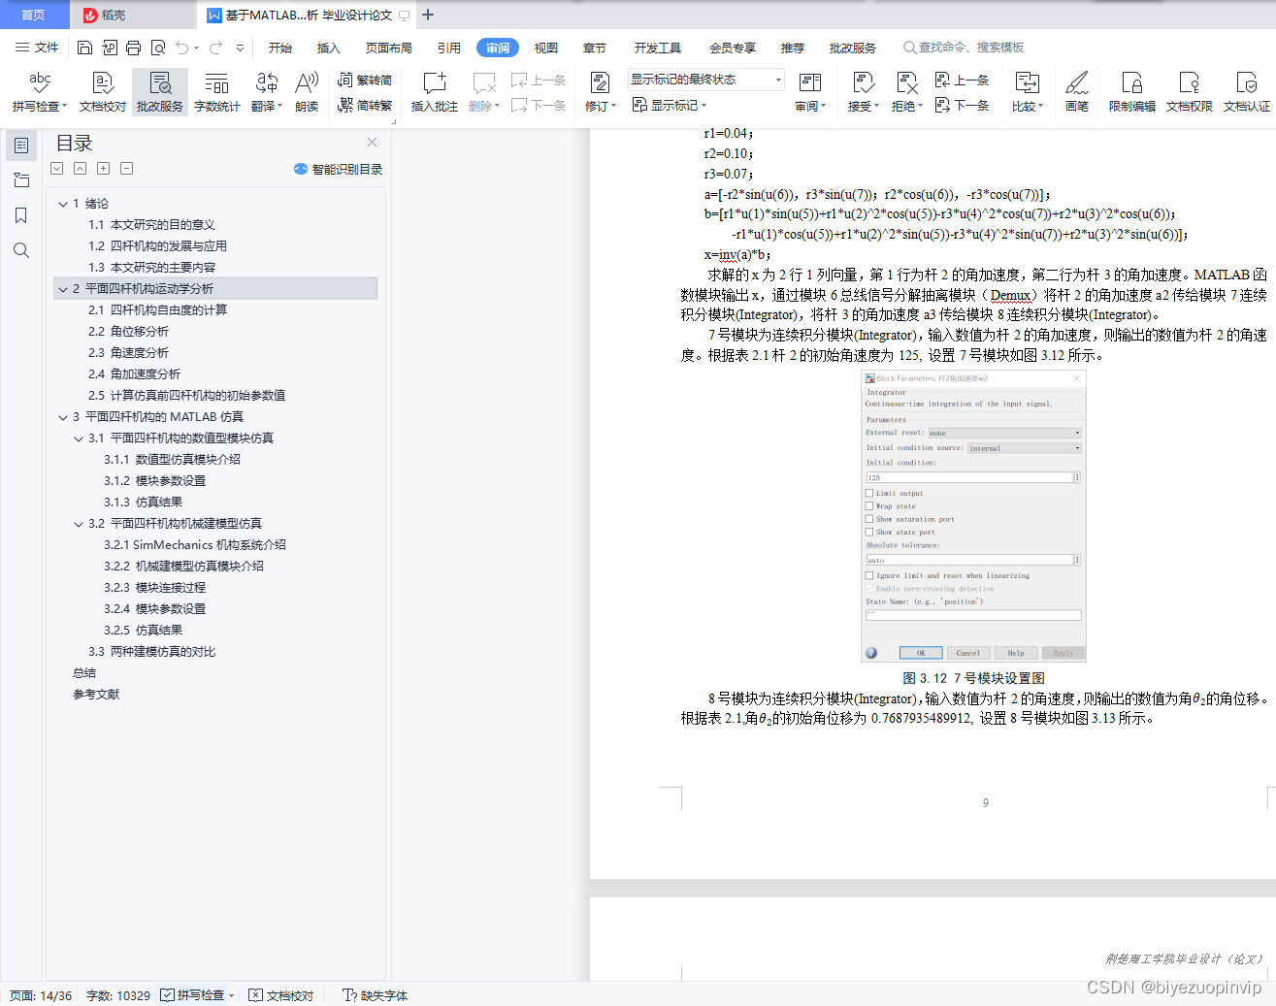Click the 智能识别目录 link
1276x1006 pixels.
[x=339, y=169]
